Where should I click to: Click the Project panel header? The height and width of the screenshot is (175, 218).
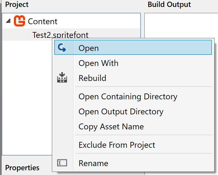17,4
